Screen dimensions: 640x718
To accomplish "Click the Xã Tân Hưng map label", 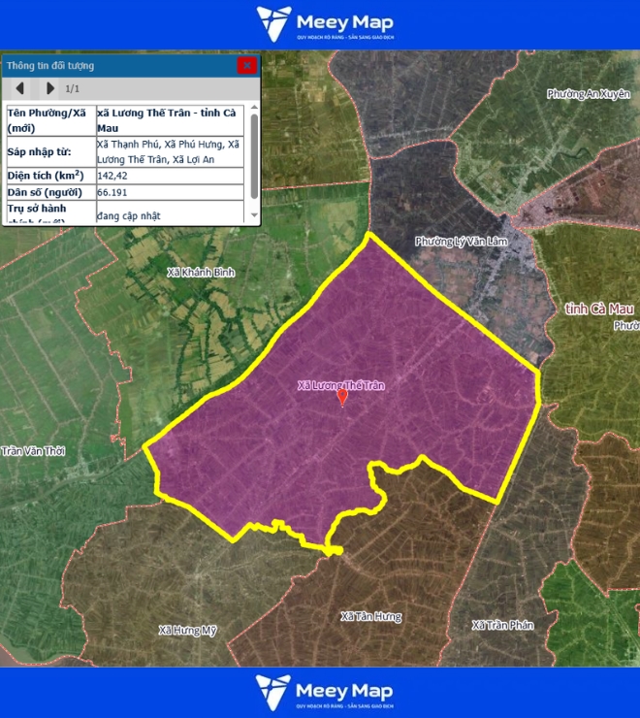I will (x=370, y=616).
